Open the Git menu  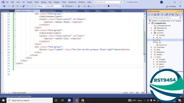click(24, 2)
